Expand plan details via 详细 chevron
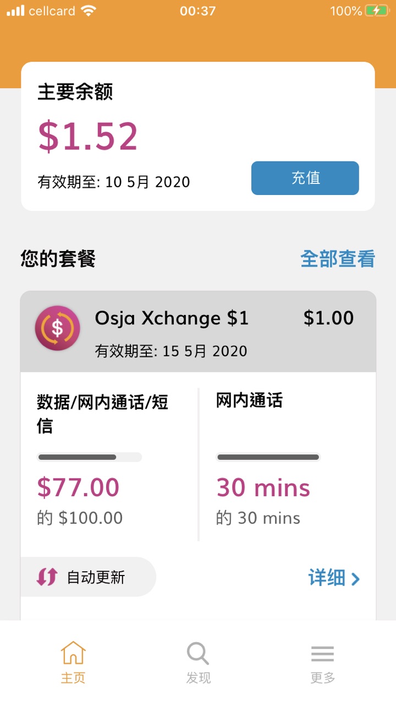 [x=334, y=578]
